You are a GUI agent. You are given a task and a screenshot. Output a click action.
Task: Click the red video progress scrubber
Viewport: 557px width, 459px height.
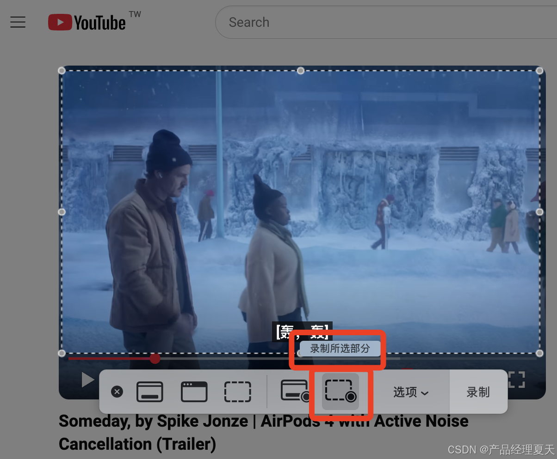click(x=155, y=358)
